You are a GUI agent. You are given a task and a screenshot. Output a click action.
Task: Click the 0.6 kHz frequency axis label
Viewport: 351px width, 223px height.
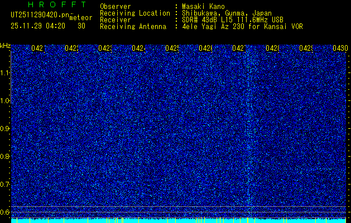(x=4, y=212)
